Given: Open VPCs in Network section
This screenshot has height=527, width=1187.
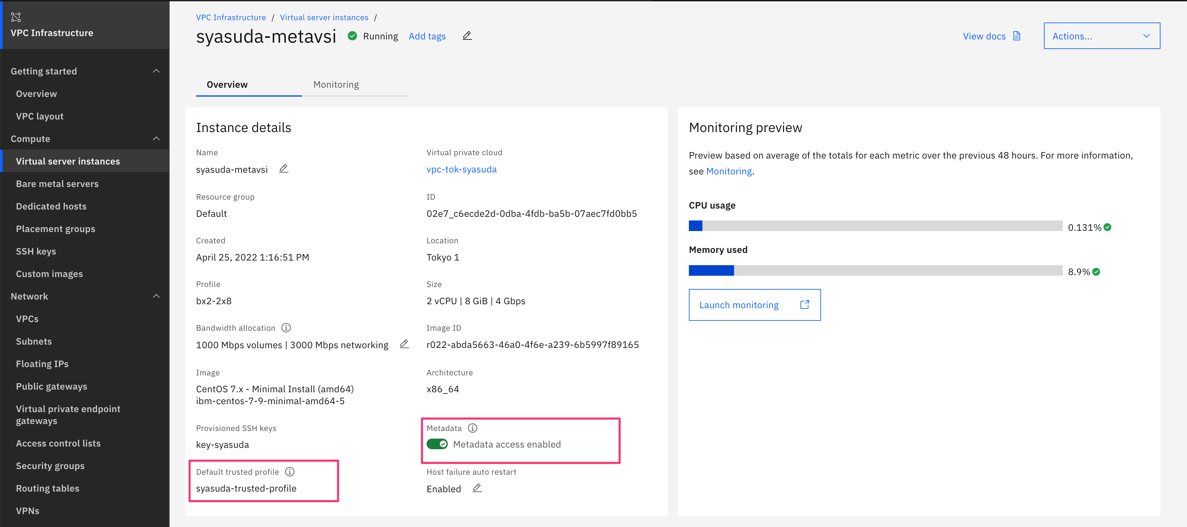Looking at the screenshot, I should [x=27, y=319].
